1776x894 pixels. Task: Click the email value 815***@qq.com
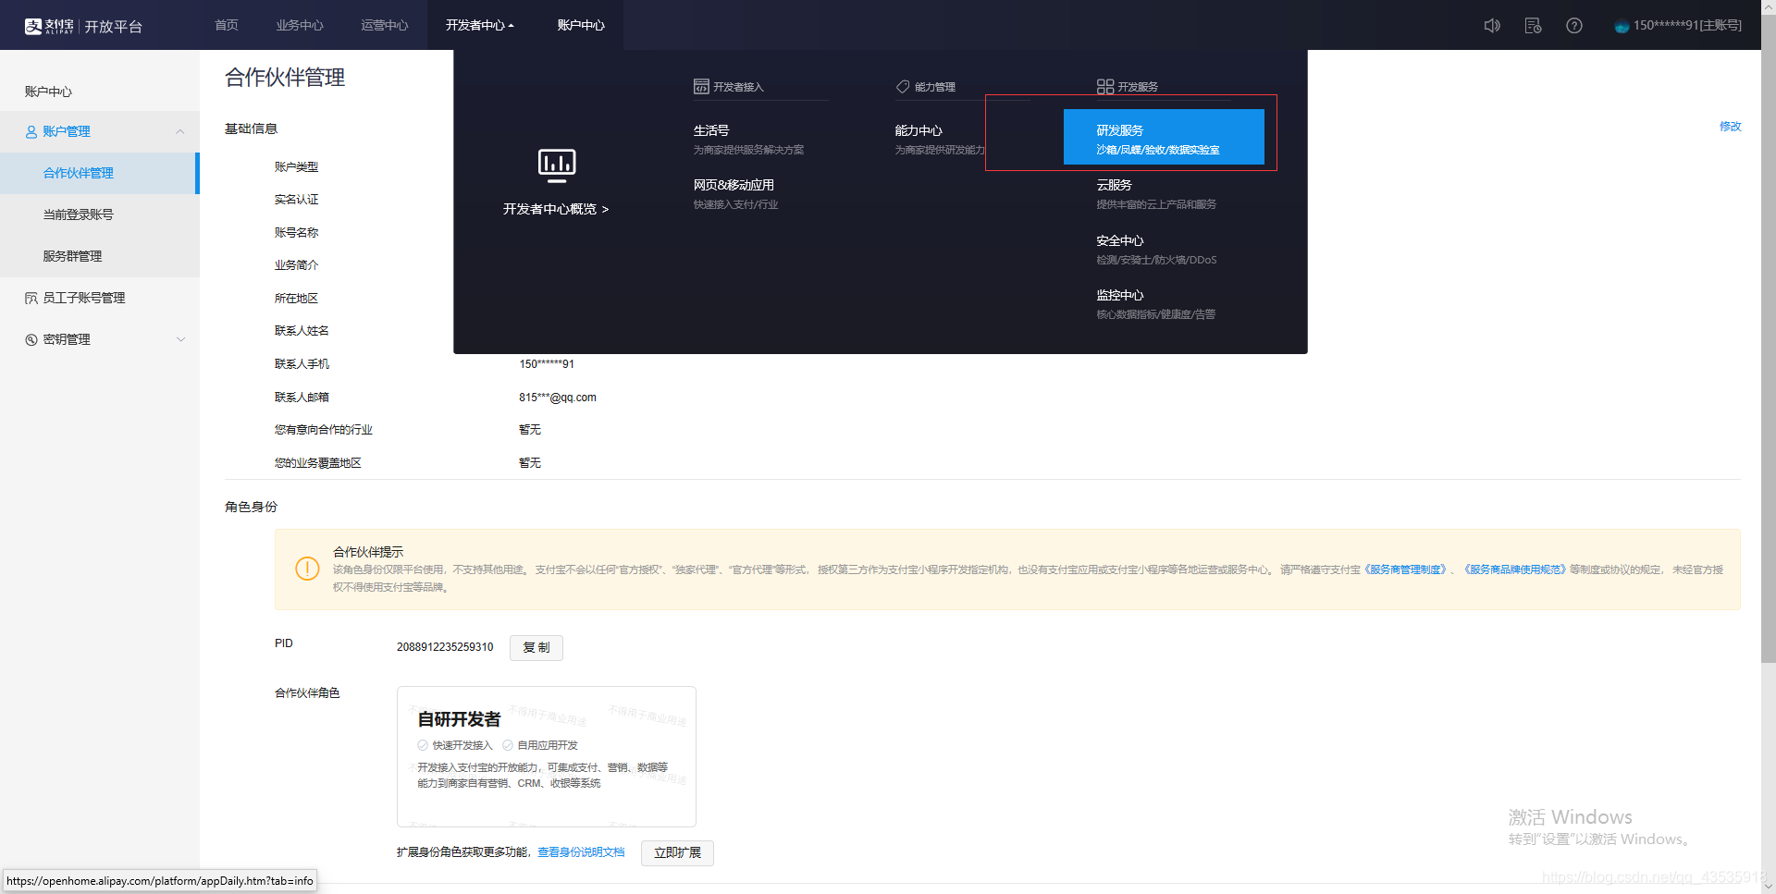(x=558, y=398)
